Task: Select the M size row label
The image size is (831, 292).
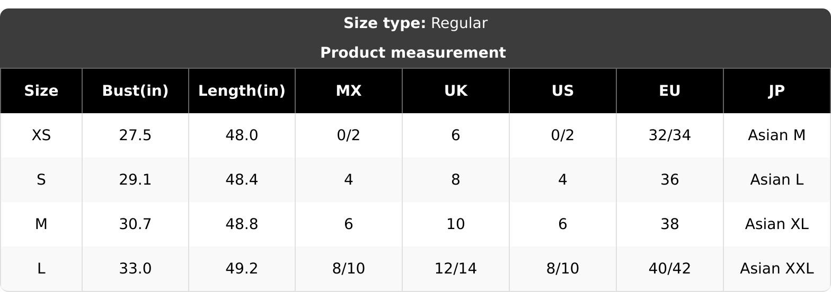Action: tap(41, 224)
